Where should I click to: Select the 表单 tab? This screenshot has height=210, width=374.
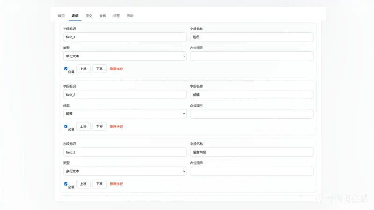click(x=75, y=16)
